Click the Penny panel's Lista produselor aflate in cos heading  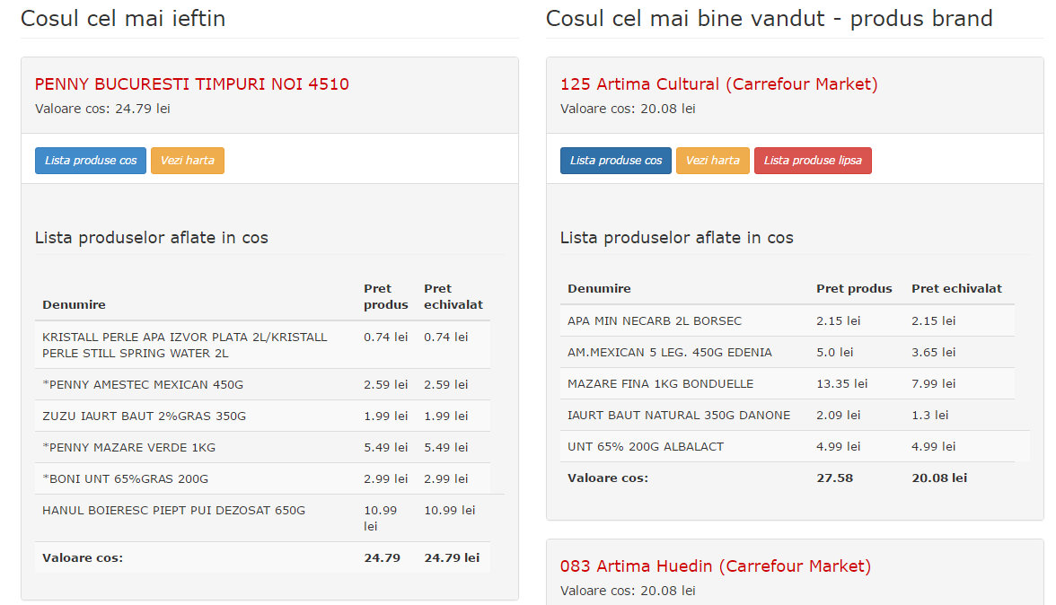tap(152, 238)
